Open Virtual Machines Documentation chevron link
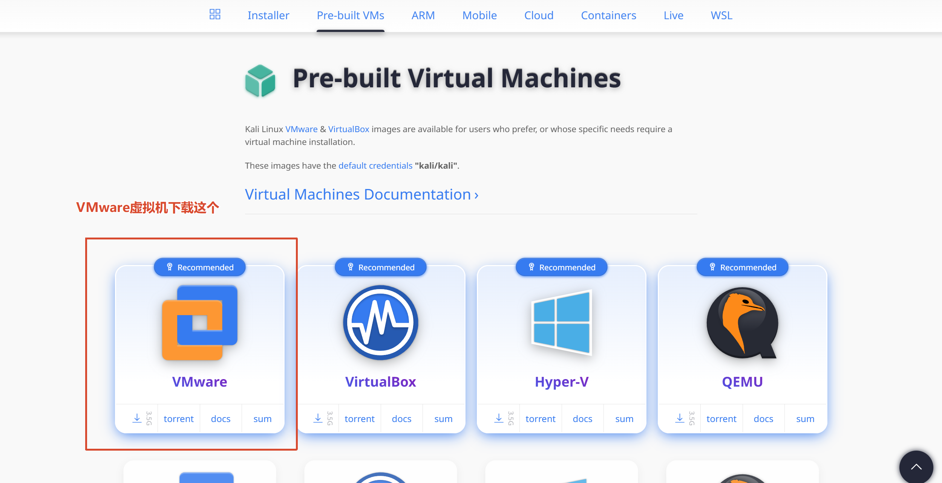This screenshot has height=483, width=942. 361,195
